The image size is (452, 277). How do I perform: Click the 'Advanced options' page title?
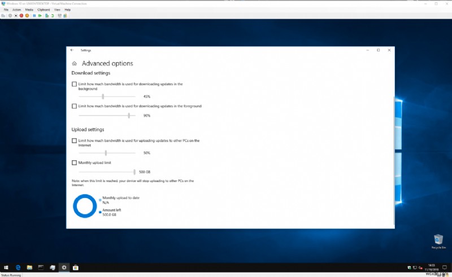tap(107, 63)
